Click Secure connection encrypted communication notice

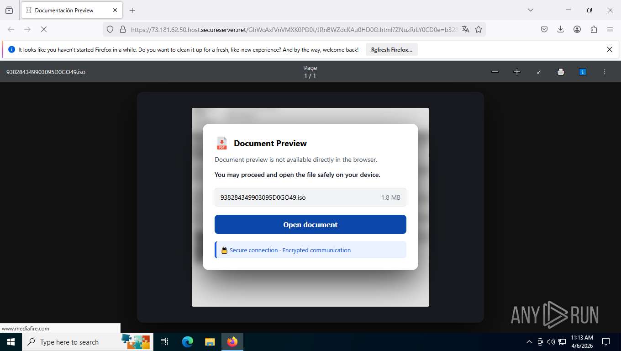coord(310,250)
